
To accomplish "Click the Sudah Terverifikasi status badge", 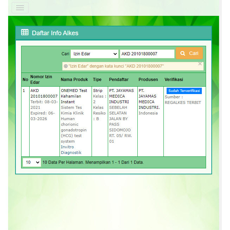I will (184, 91).
